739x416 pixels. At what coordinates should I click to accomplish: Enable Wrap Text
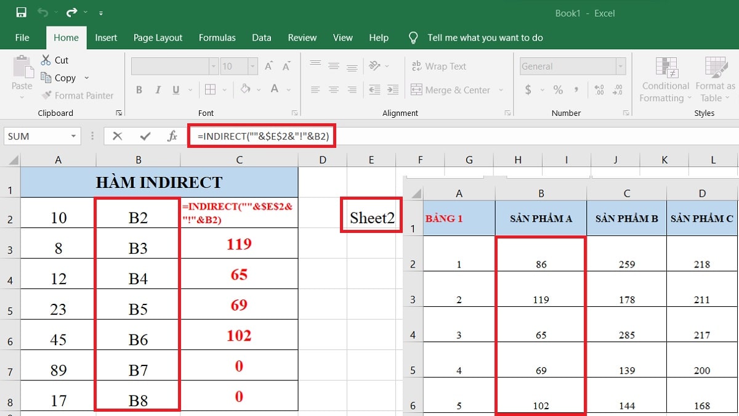tap(437, 66)
